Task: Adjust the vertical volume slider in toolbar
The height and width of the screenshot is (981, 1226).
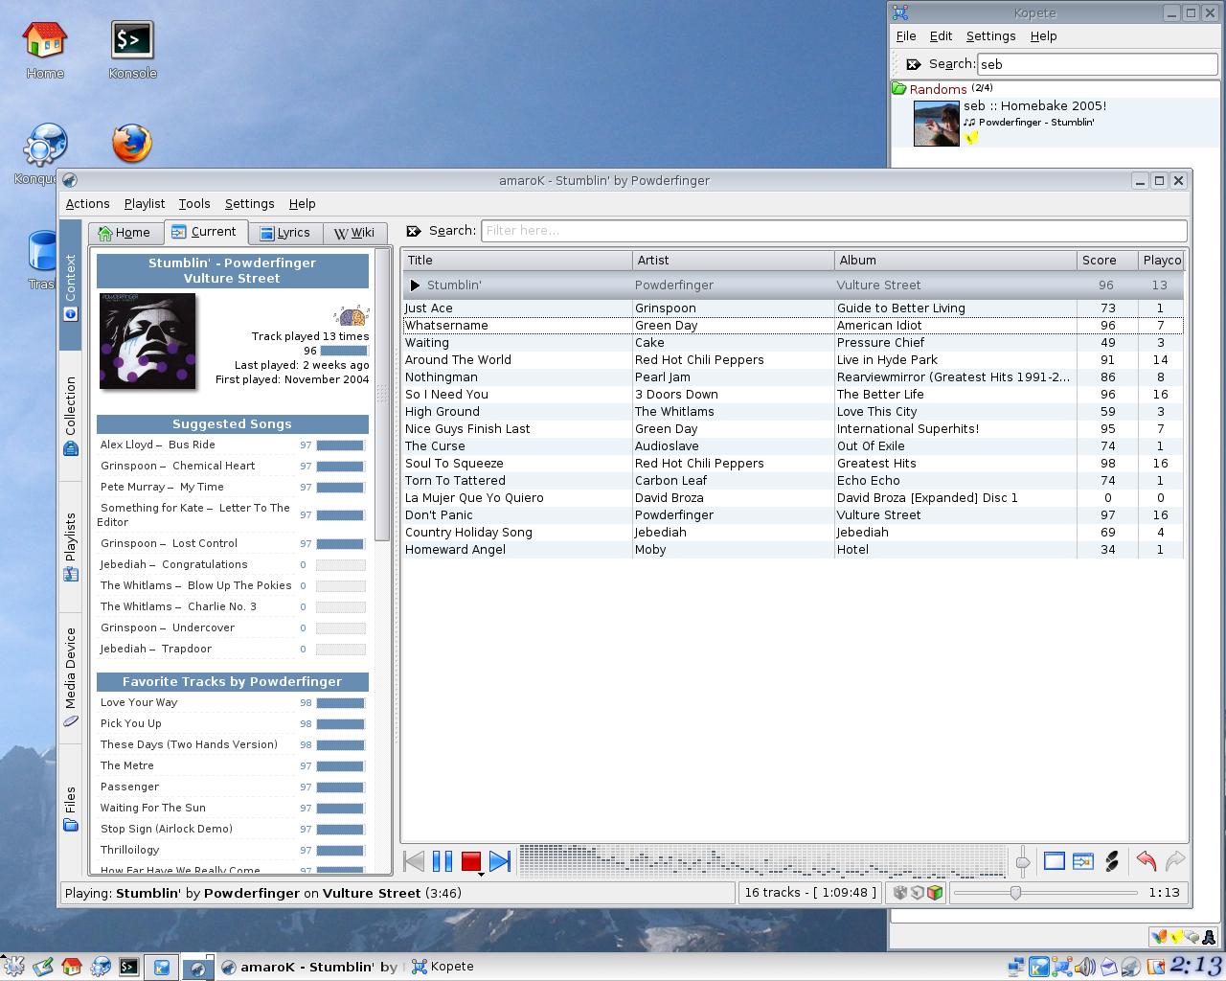Action: coord(1023,861)
